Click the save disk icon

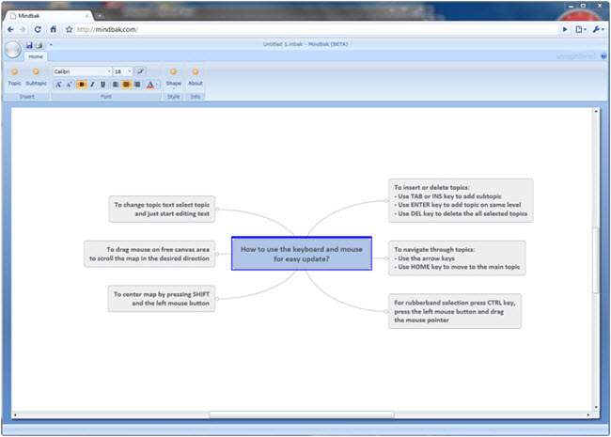(x=29, y=45)
